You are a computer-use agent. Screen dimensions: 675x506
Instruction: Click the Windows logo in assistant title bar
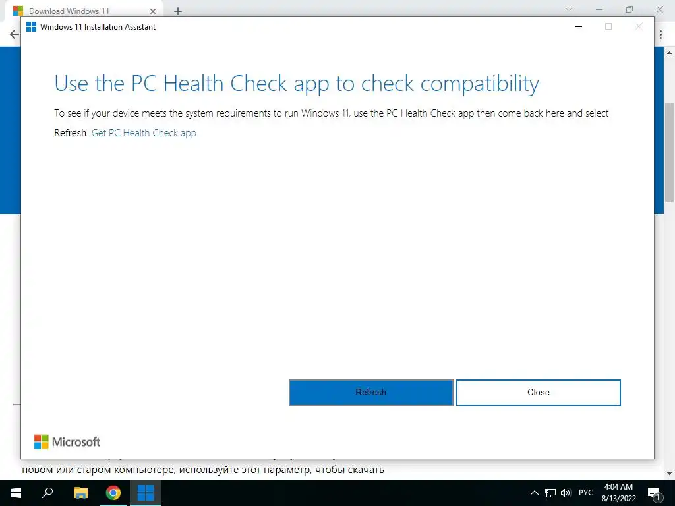pyautogui.click(x=32, y=26)
